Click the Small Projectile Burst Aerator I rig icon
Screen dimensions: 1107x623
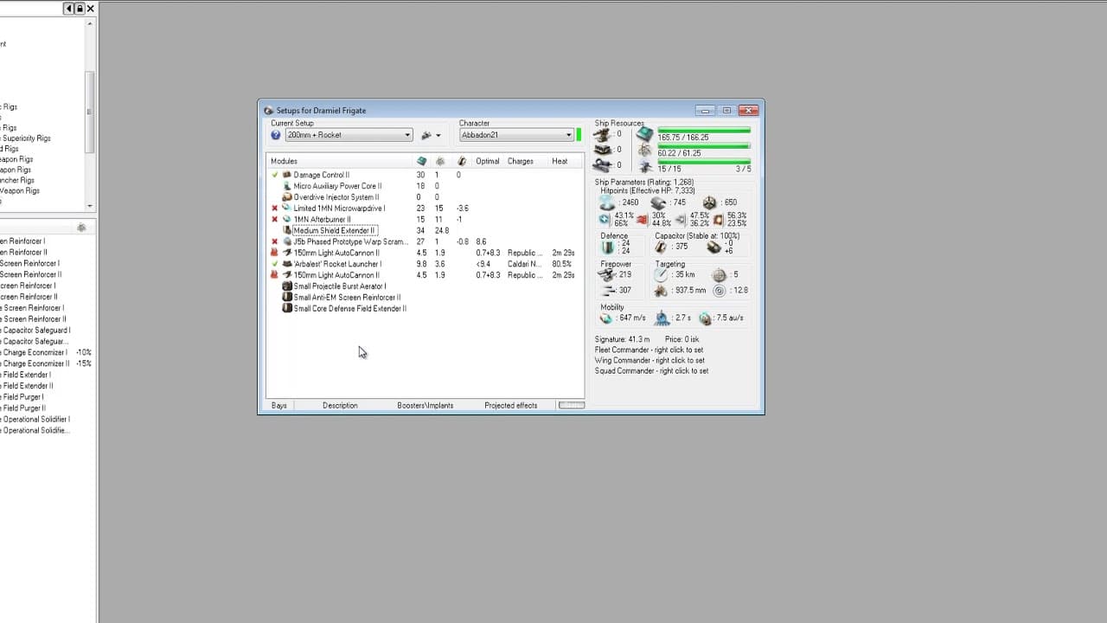[x=287, y=286]
